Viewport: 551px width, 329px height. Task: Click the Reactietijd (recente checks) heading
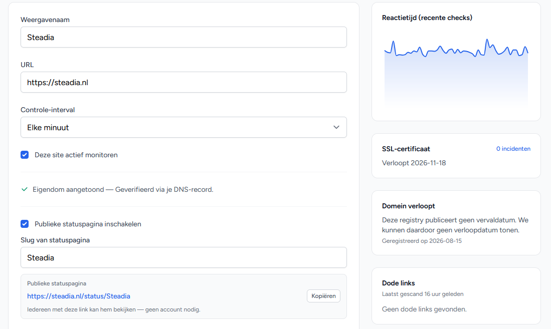(x=427, y=18)
